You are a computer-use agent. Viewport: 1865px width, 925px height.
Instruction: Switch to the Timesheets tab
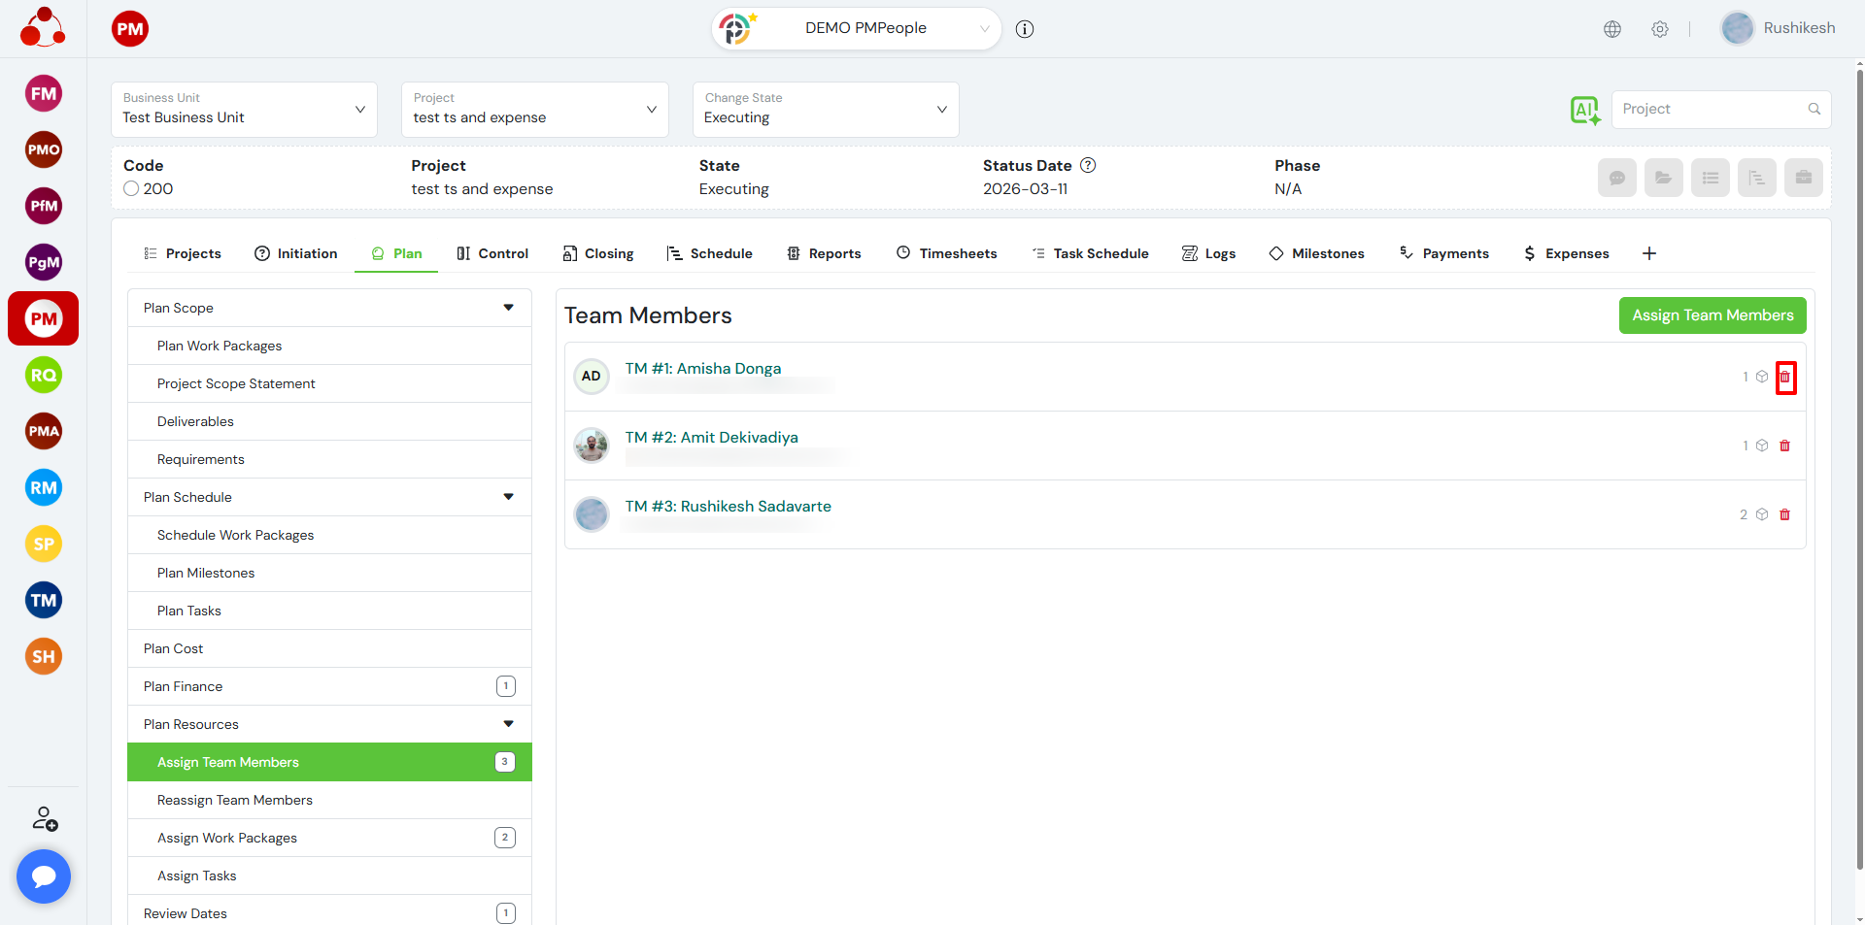946,253
